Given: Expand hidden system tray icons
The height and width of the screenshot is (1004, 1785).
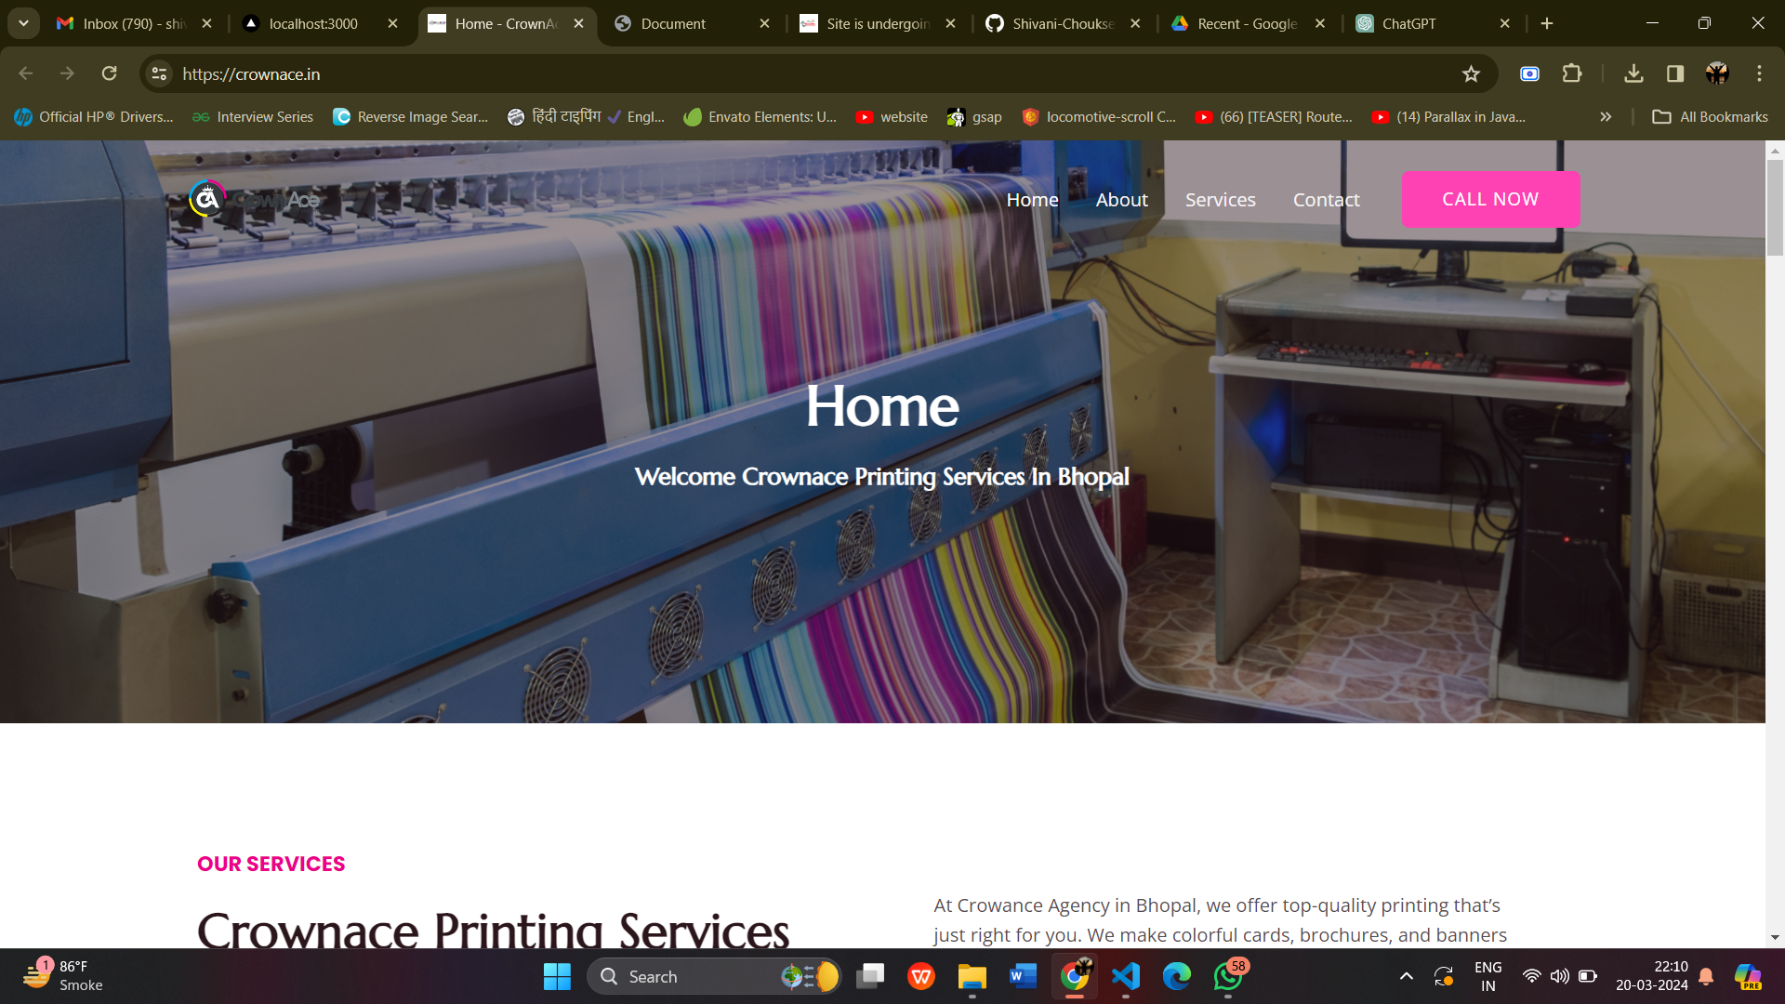Looking at the screenshot, I should 1407,976.
